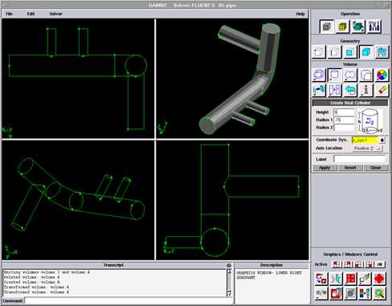This screenshot has height=306, width=392.
Task: Click the Examine Mesh magnifier icon
Action: click(379, 294)
